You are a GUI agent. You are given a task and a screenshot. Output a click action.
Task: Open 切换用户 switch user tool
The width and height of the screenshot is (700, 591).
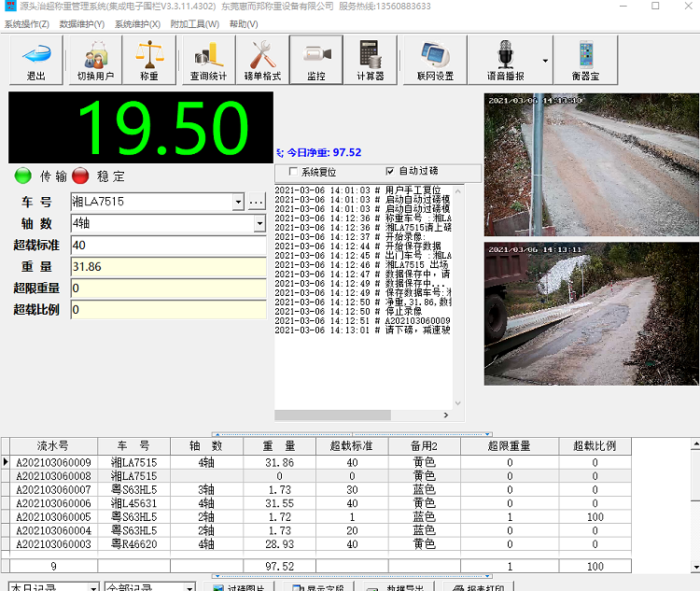95,60
